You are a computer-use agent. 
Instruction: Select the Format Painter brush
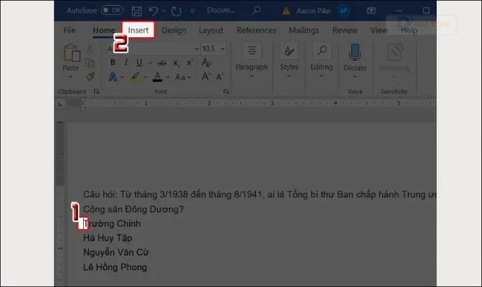coord(90,77)
